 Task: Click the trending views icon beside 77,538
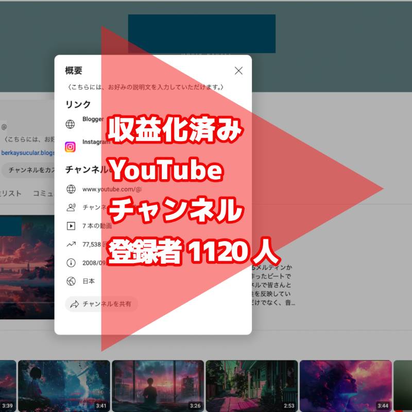tap(71, 244)
